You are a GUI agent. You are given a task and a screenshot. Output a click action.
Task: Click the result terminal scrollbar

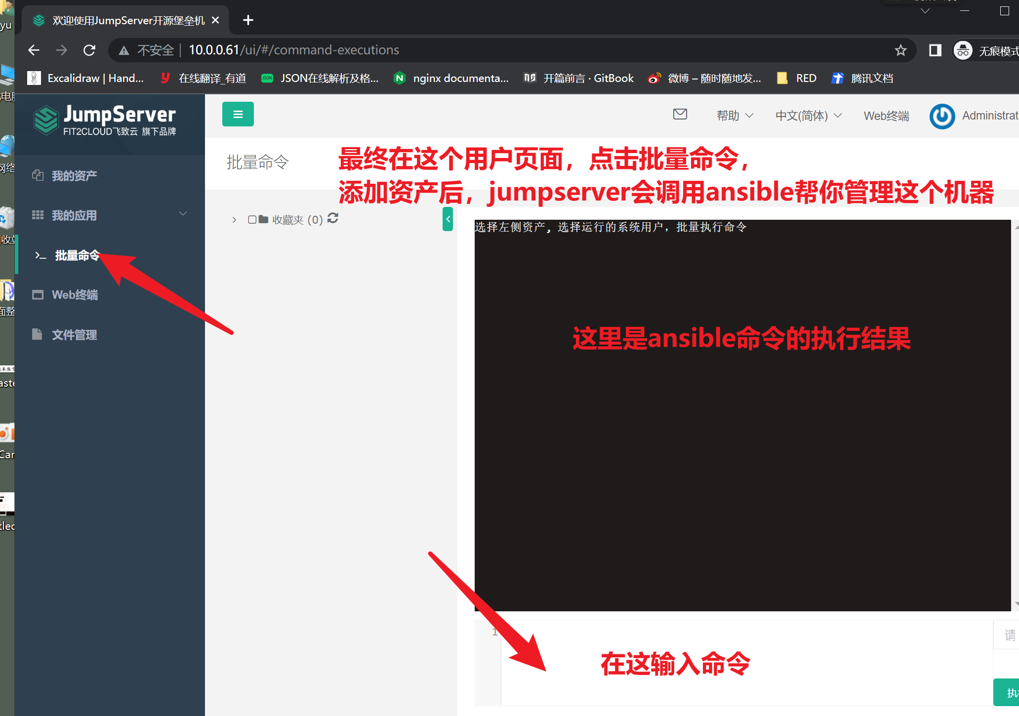click(x=1016, y=415)
